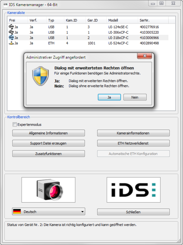
Task: Click the Ethernet icon for UI-524xCP-C row
Action: (11, 43)
